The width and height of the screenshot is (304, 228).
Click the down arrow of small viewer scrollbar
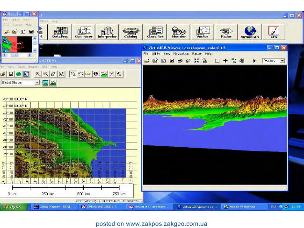[35, 50]
